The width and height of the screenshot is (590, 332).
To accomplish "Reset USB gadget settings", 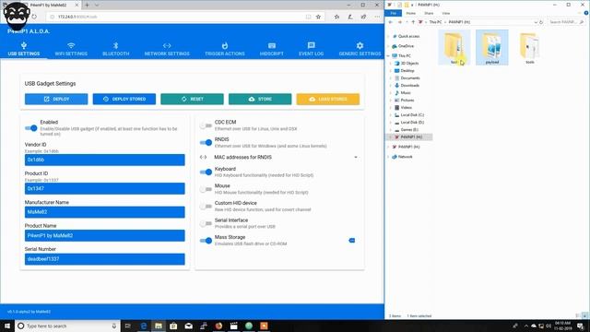I will point(193,99).
